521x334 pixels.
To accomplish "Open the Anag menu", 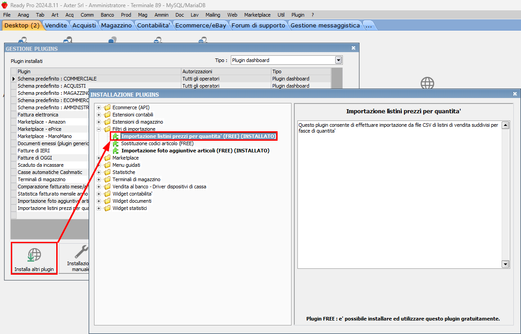I will [23, 15].
